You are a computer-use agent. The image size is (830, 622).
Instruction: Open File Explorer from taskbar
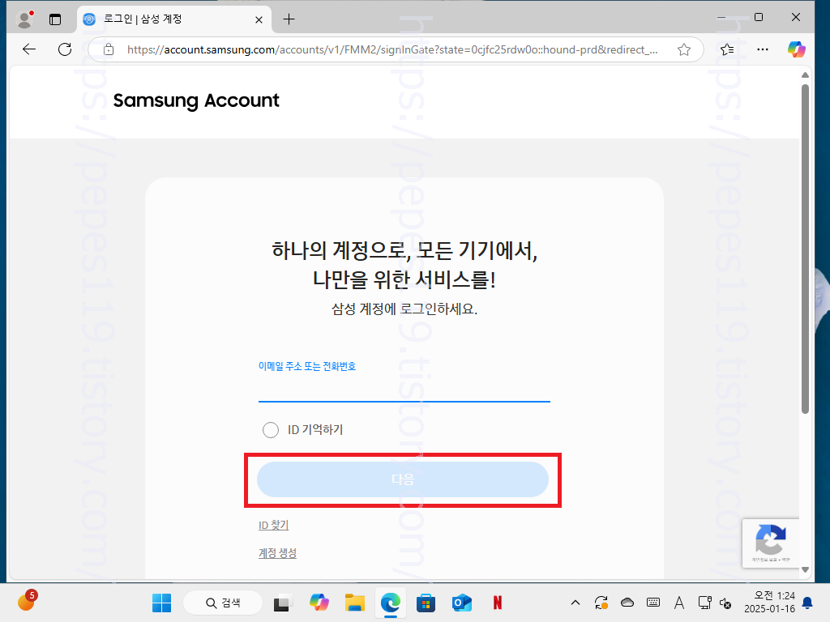355,603
